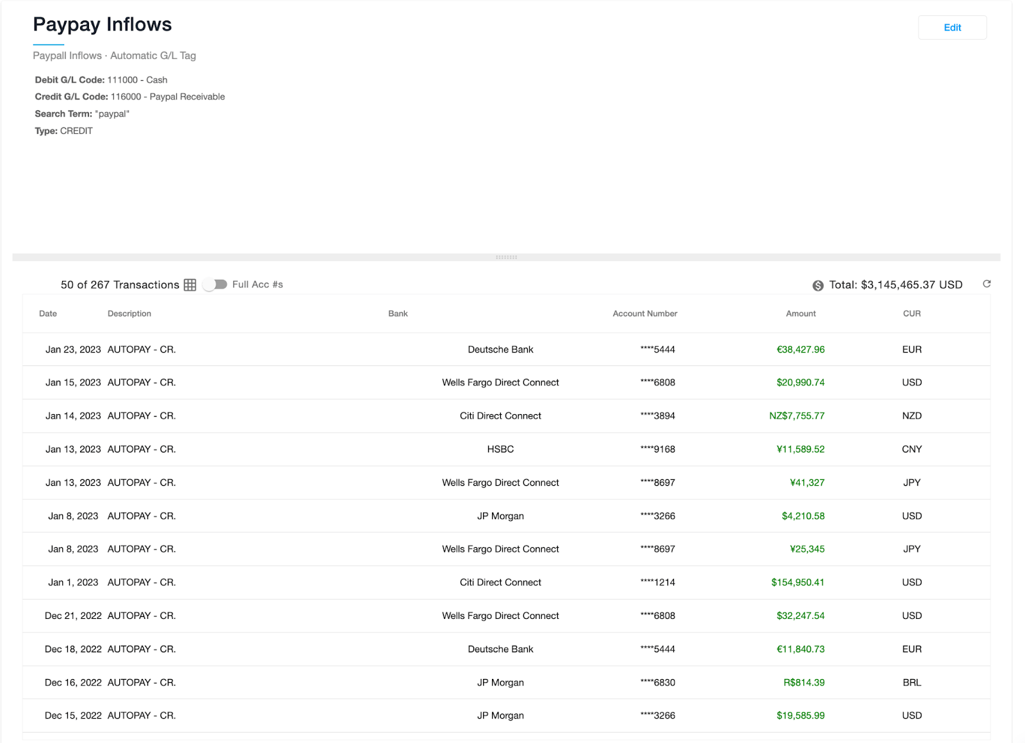This screenshot has height=743, width=1025.
Task: Click the dollar currency icon beside Total
Action: point(817,285)
